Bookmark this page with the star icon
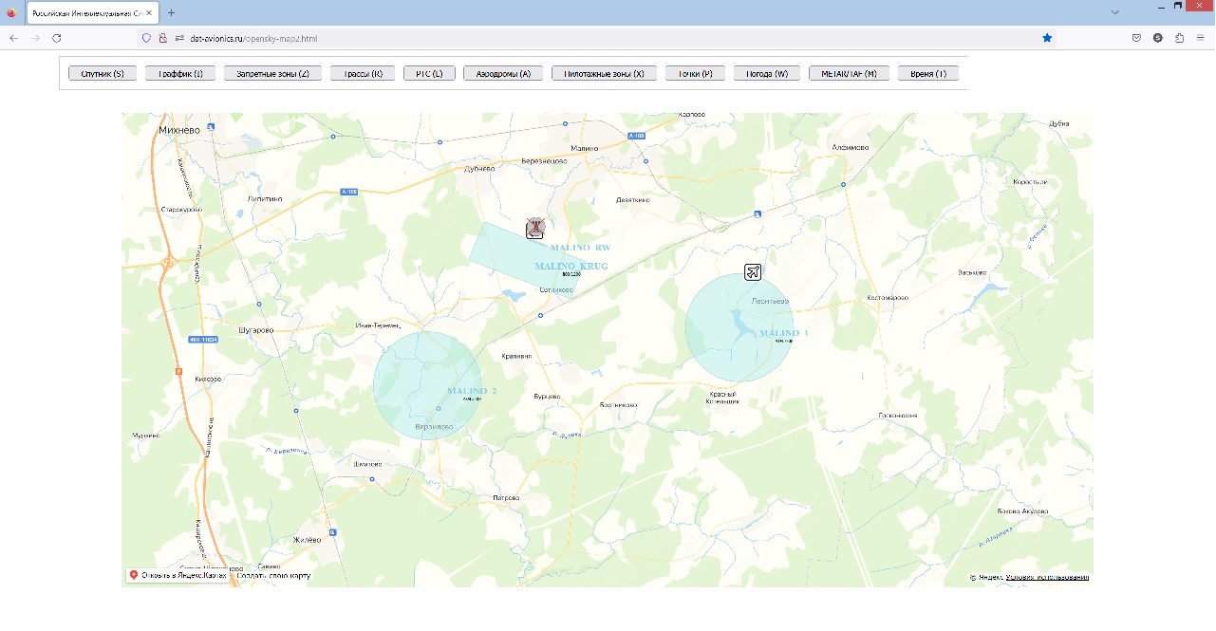The height and width of the screenshot is (631, 1216). pyautogui.click(x=1047, y=38)
